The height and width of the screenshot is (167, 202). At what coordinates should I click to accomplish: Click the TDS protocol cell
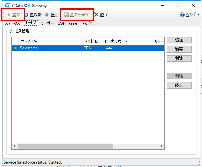tap(87, 48)
